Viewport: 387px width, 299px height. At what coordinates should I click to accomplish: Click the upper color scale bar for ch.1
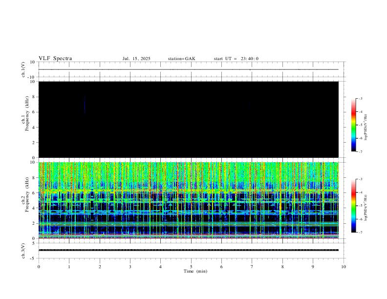(354, 125)
